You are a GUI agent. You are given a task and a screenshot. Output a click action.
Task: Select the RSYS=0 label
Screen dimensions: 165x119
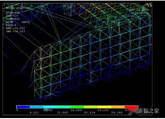click(11, 25)
